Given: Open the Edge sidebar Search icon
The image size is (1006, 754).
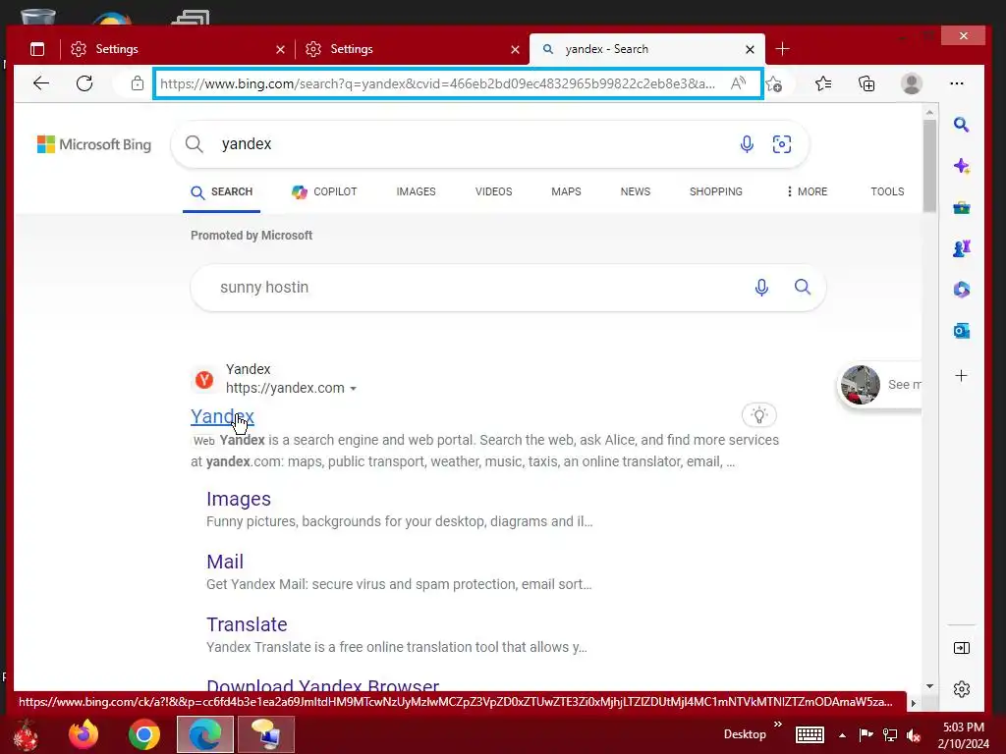Looking at the screenshot, I should [x=961, y=125].
